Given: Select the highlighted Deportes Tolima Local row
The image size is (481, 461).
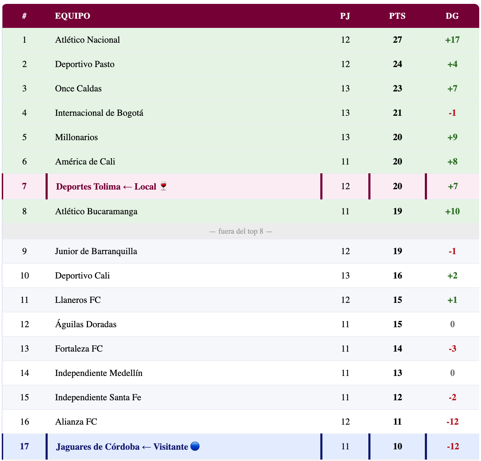Looking at the screenshot, I should [106, 186].
